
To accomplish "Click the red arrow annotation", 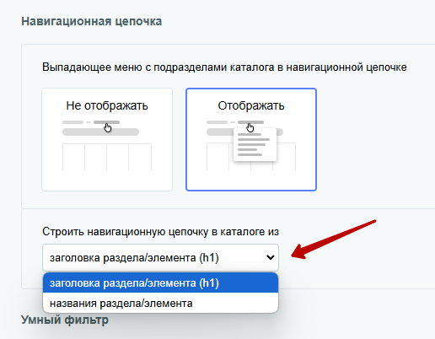I will [333, 239].
